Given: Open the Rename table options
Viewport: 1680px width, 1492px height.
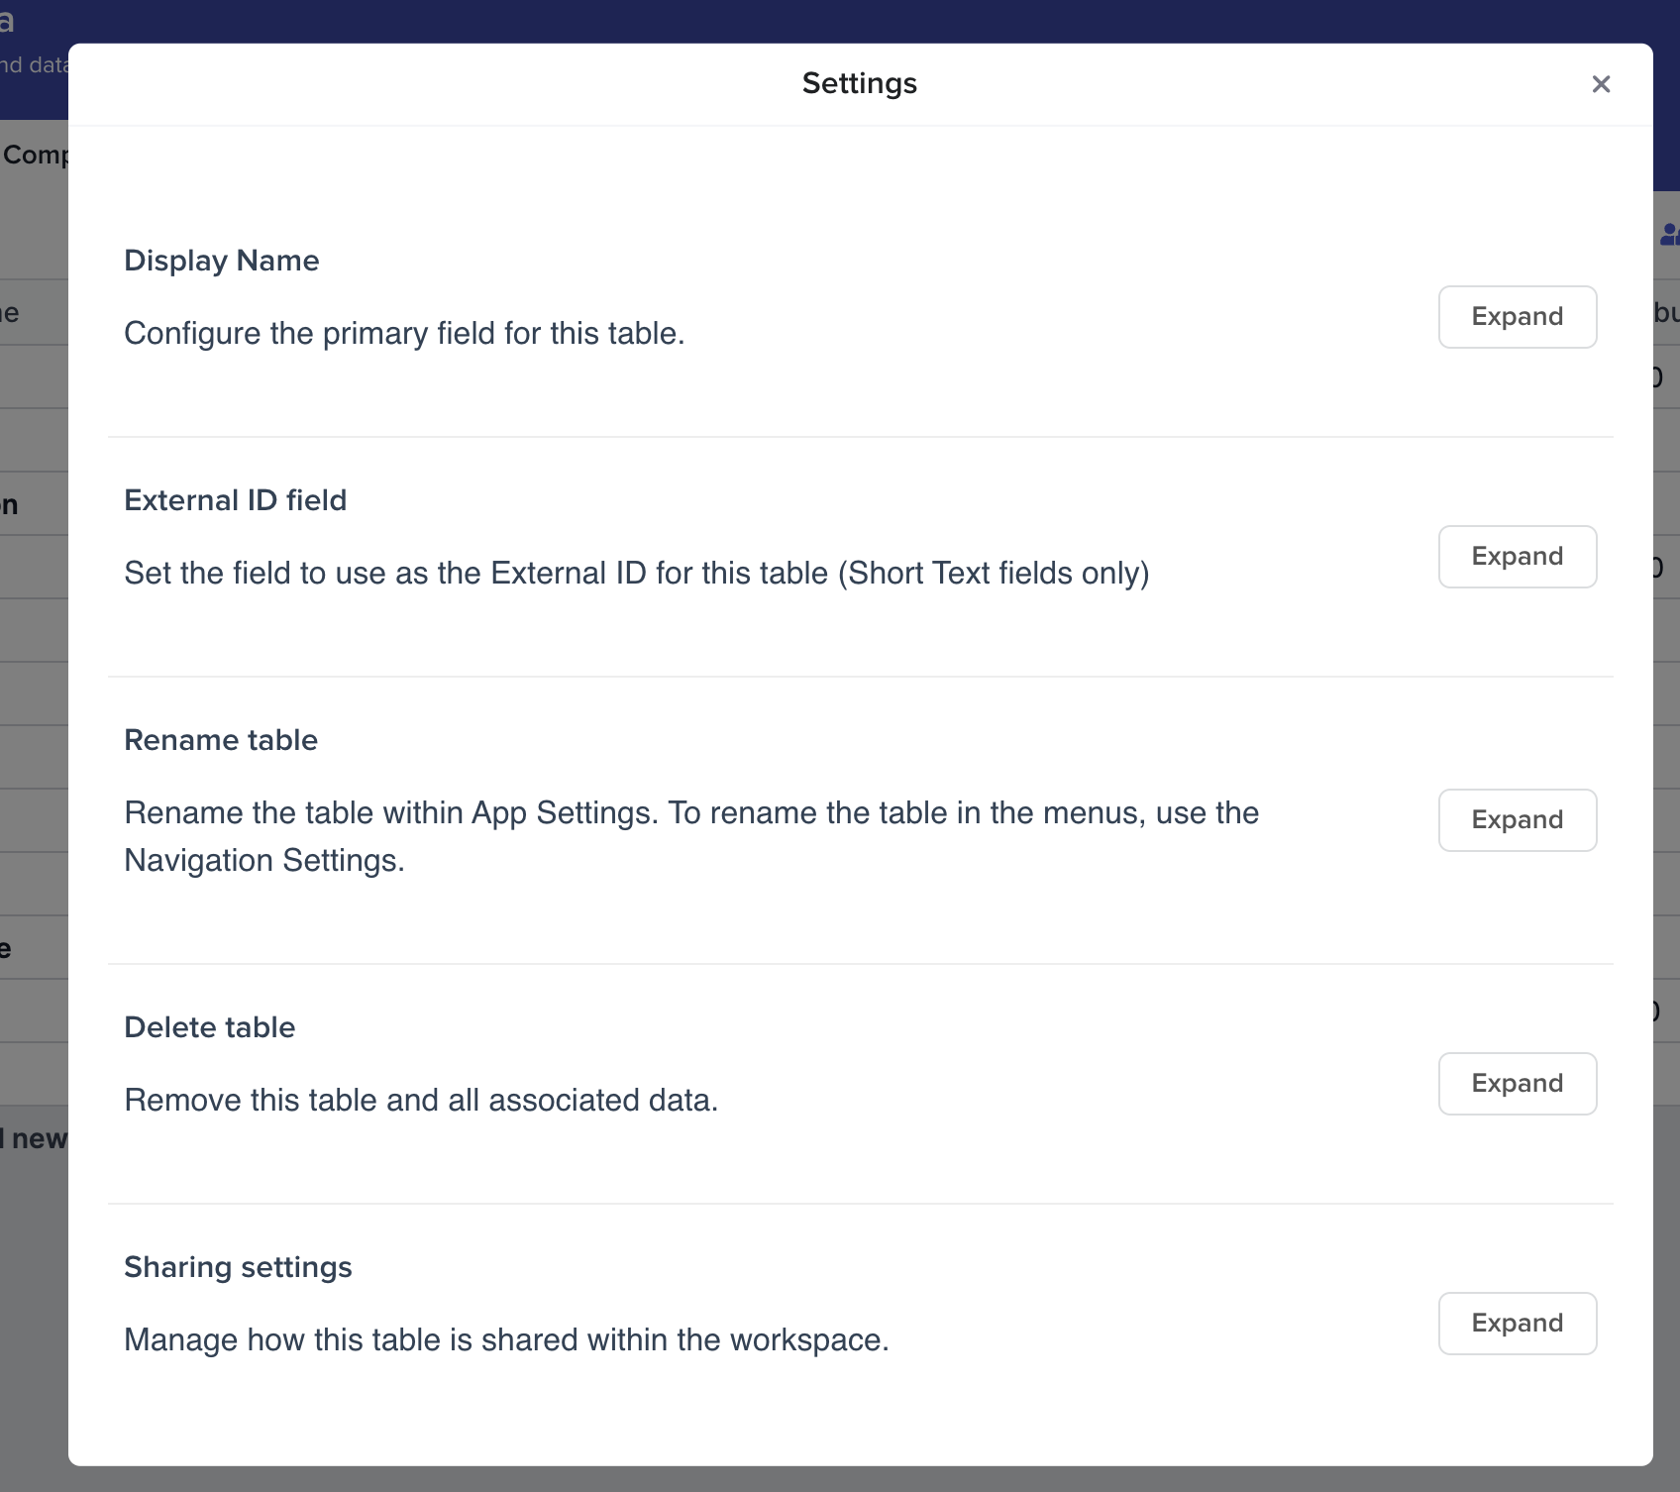Looking at the screenshot, I should (x=1517, y=820).
